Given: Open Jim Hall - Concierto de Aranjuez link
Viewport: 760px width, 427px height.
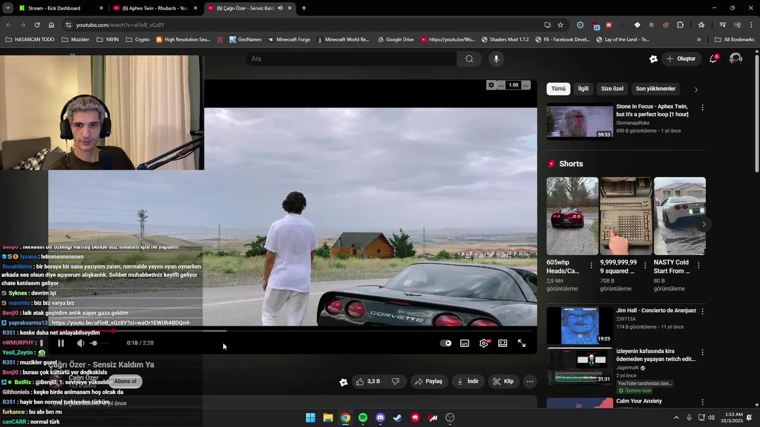Looking at the screenshot, I should [x=656, y=311].
